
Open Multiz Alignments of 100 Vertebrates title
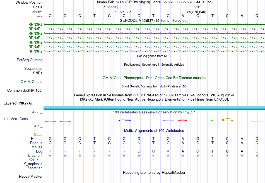click(x=154, y=131)
